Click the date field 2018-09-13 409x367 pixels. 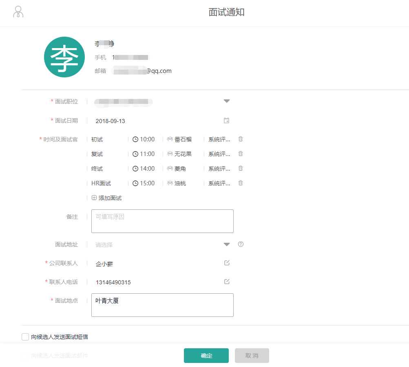pyautogui.click(x=111, y=121)
